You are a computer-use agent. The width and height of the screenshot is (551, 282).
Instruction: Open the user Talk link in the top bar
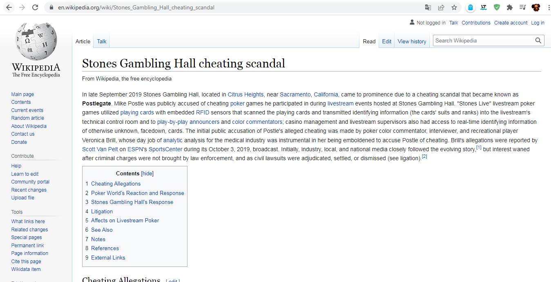(453, 23)
